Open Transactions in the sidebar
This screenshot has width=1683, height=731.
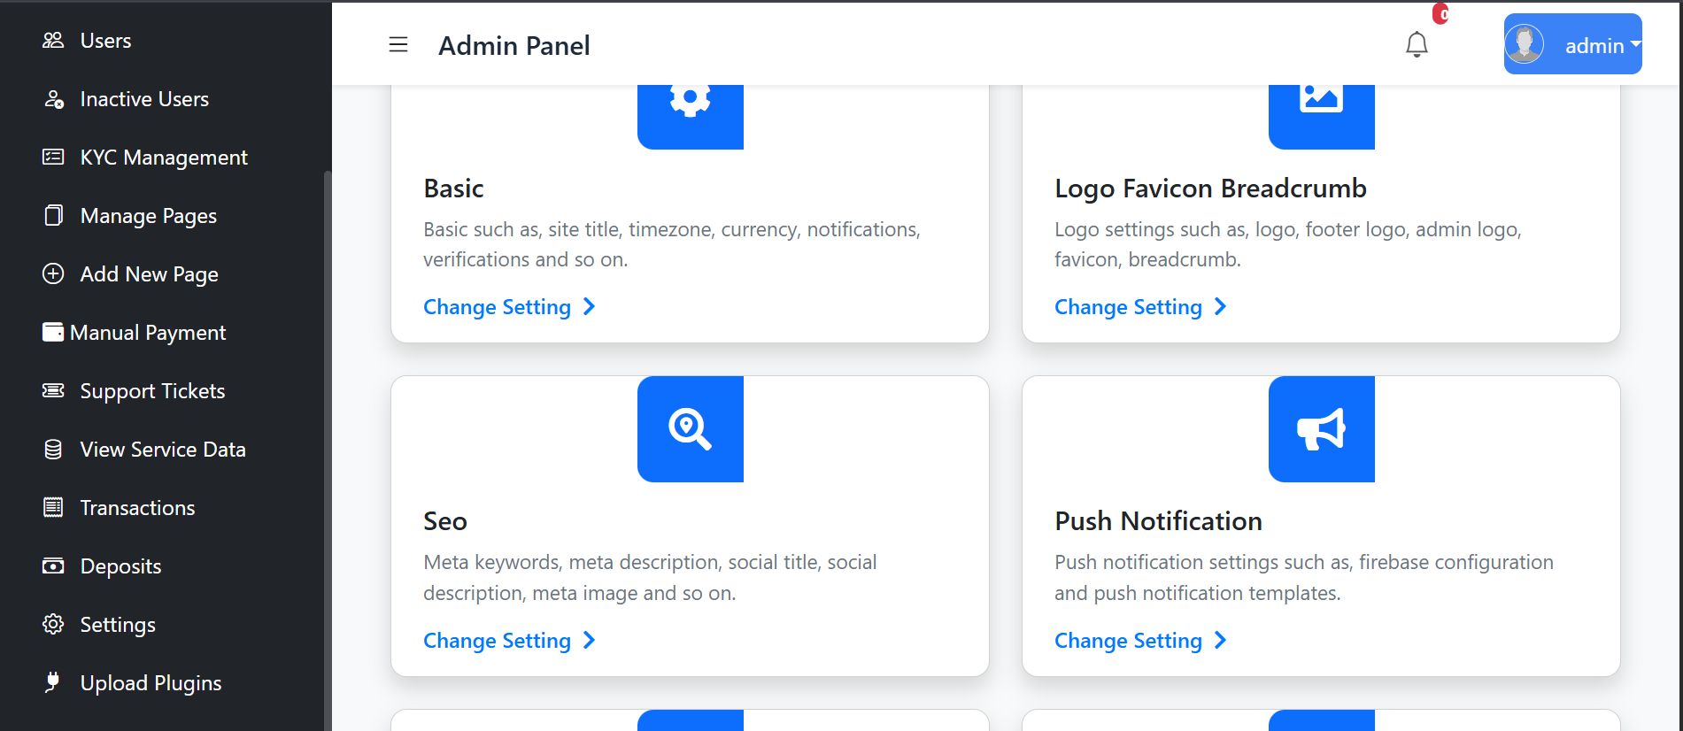coord(137,508)
